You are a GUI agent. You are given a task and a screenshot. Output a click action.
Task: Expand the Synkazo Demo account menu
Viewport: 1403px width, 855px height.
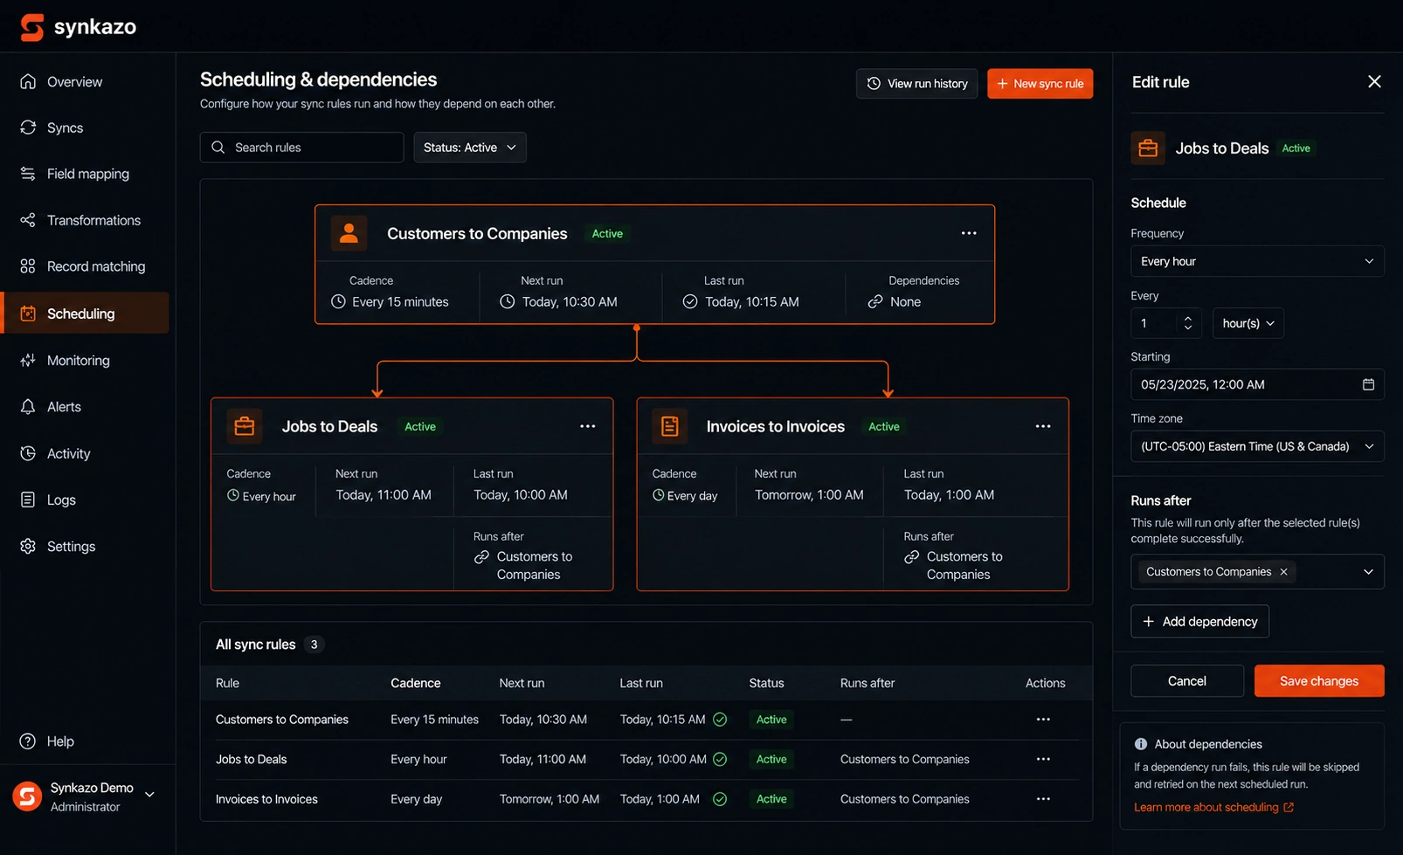click(149, 795)
